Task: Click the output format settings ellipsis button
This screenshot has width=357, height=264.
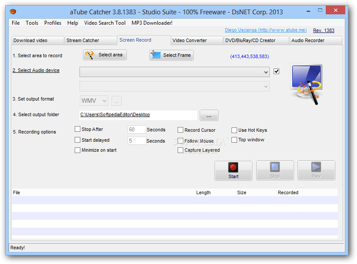Action: (116, 101)
